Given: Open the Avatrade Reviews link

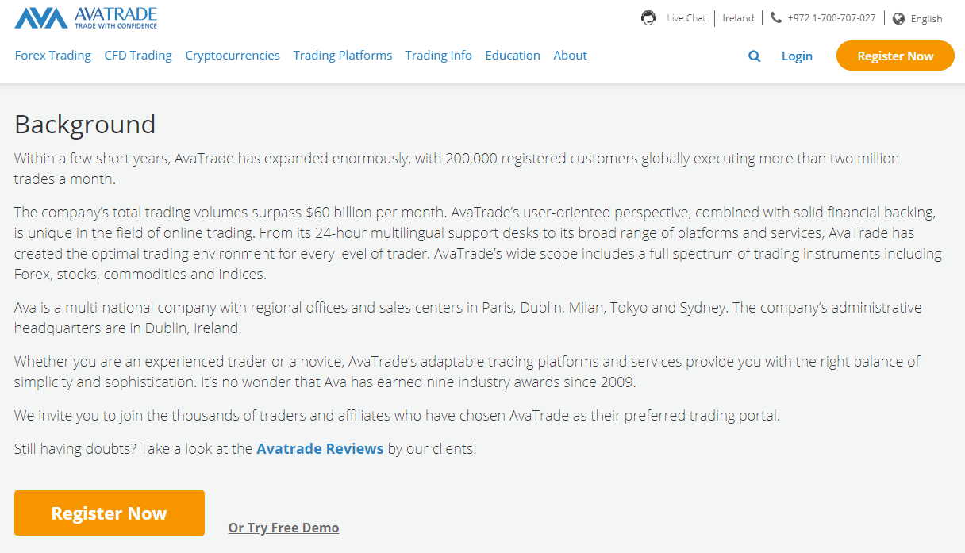Looking at the screenshot, I should (x=320, y=449).
